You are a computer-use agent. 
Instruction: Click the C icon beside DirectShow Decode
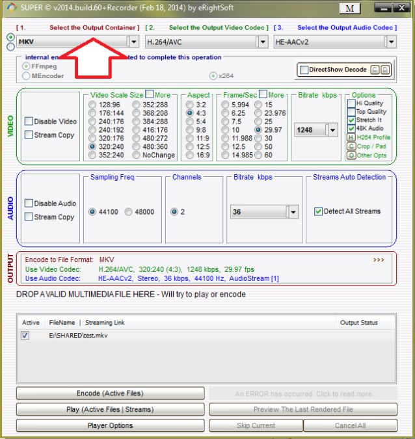(375, 70)
